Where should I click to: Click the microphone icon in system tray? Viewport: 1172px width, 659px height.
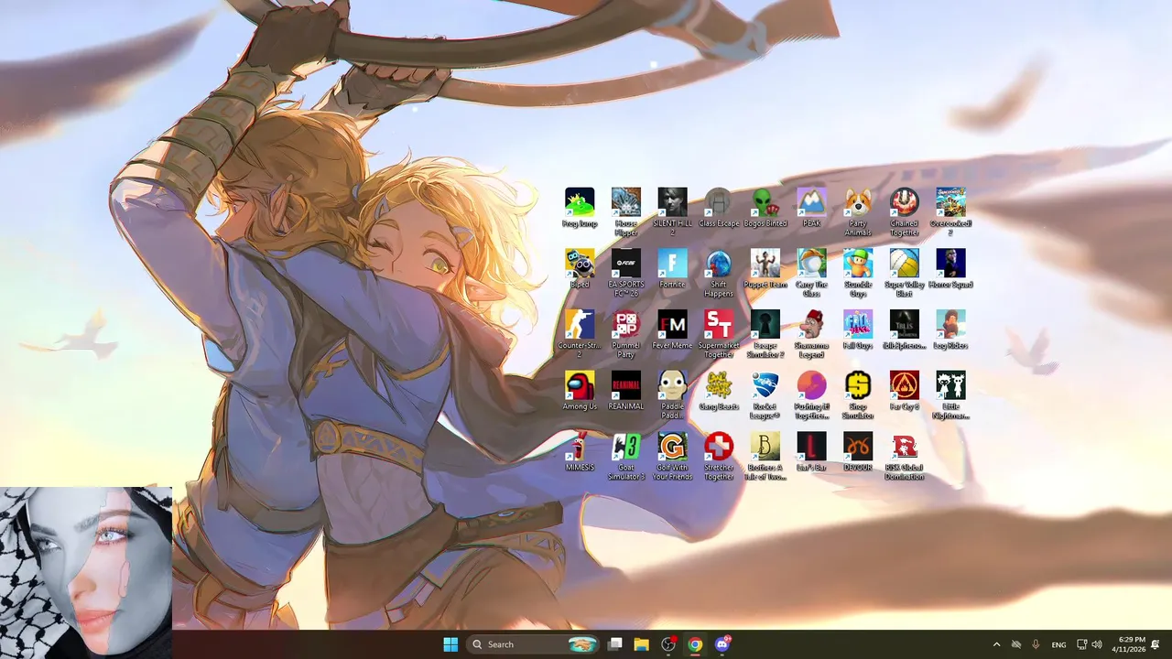tap(1036, 644)
